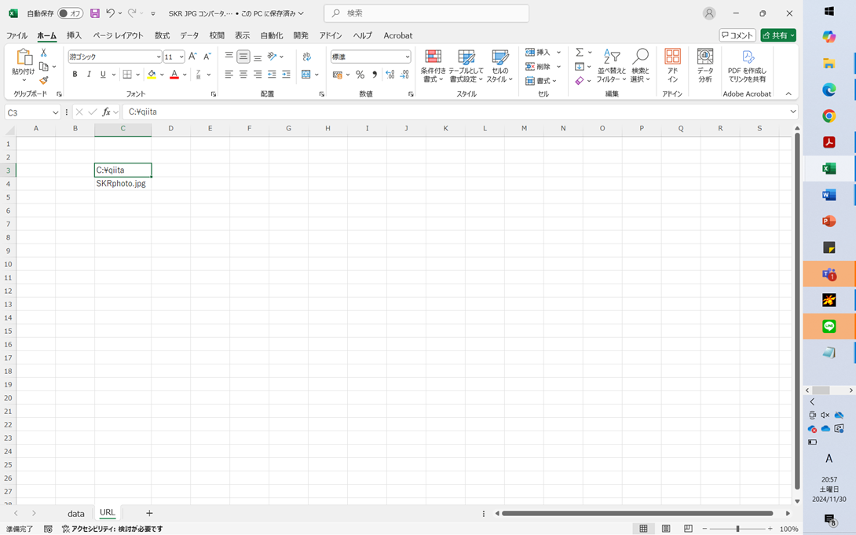This screenshot has height=535, width=856.
Task: Switch to the Formulas tab
Action: (x=162, y=35)
